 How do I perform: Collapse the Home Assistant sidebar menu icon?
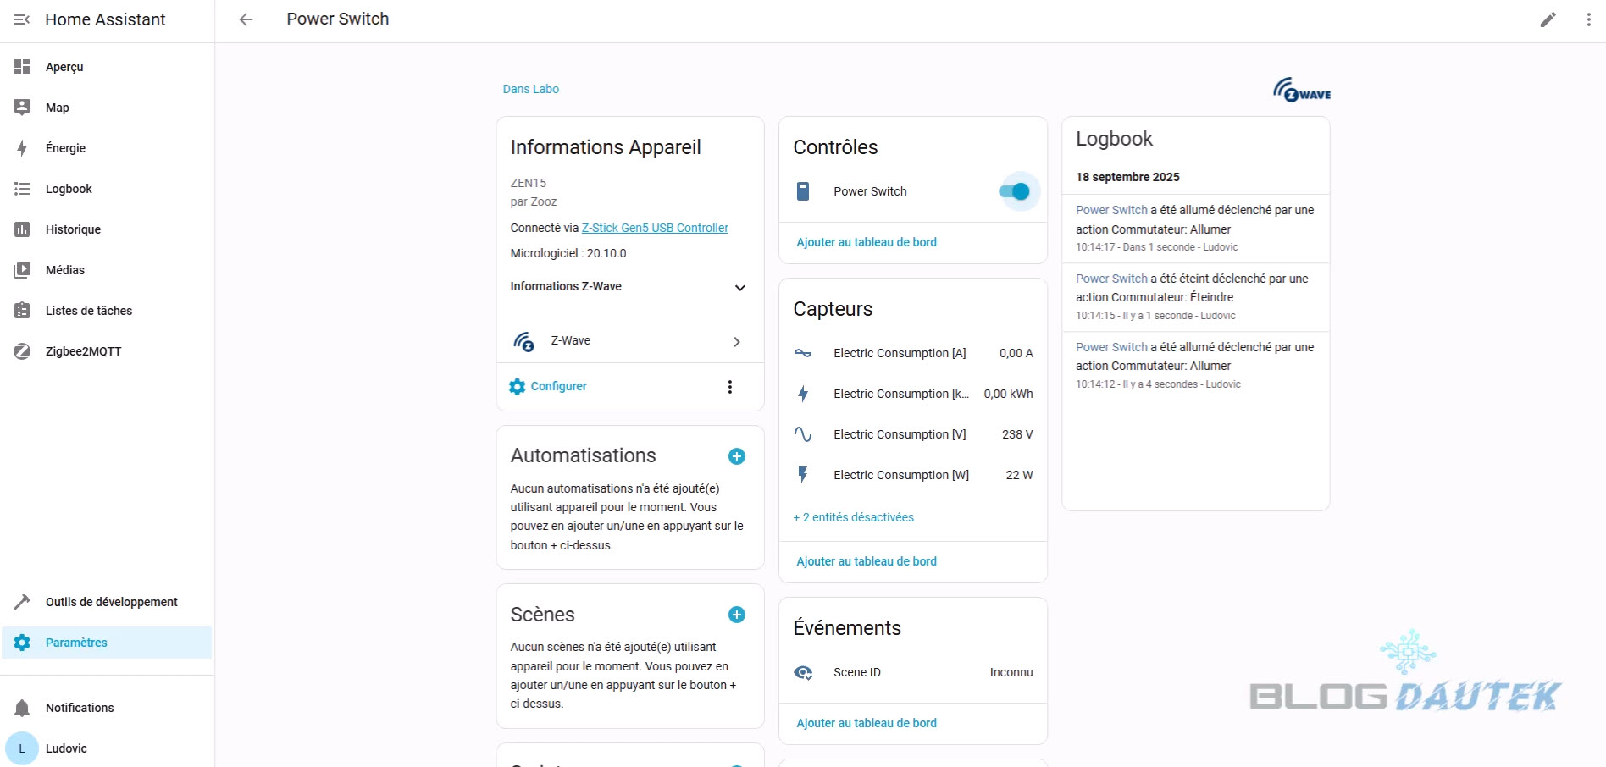(x=22, y=19)
